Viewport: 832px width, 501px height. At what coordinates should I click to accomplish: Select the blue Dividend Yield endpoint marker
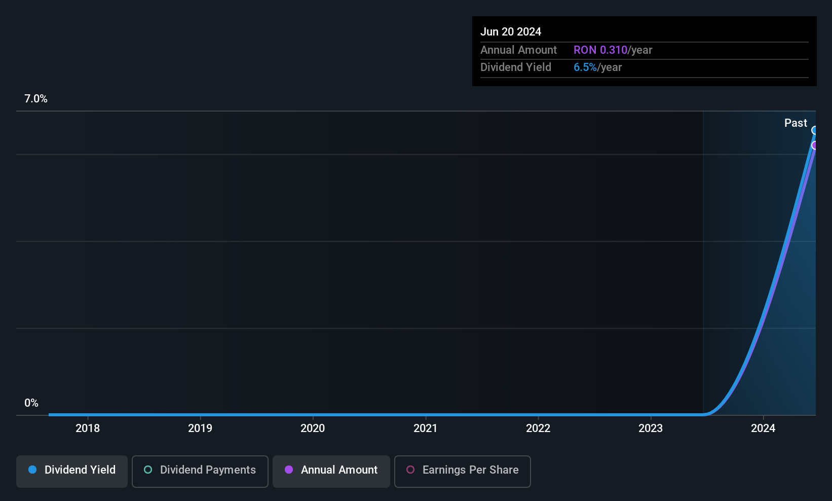pos(814,130)
